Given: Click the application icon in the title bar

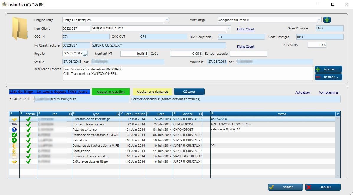Looking at the screenshot, I should 4,4.
